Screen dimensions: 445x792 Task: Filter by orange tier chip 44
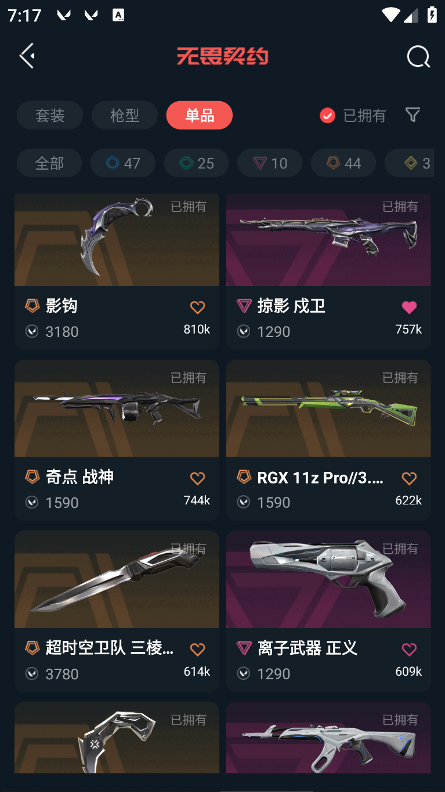tap(343, 163)
